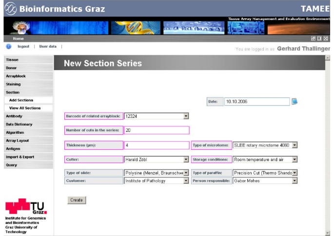334x236 pixels.
Task: Click the scrollbar down arrow
Action: pos(328,233)
